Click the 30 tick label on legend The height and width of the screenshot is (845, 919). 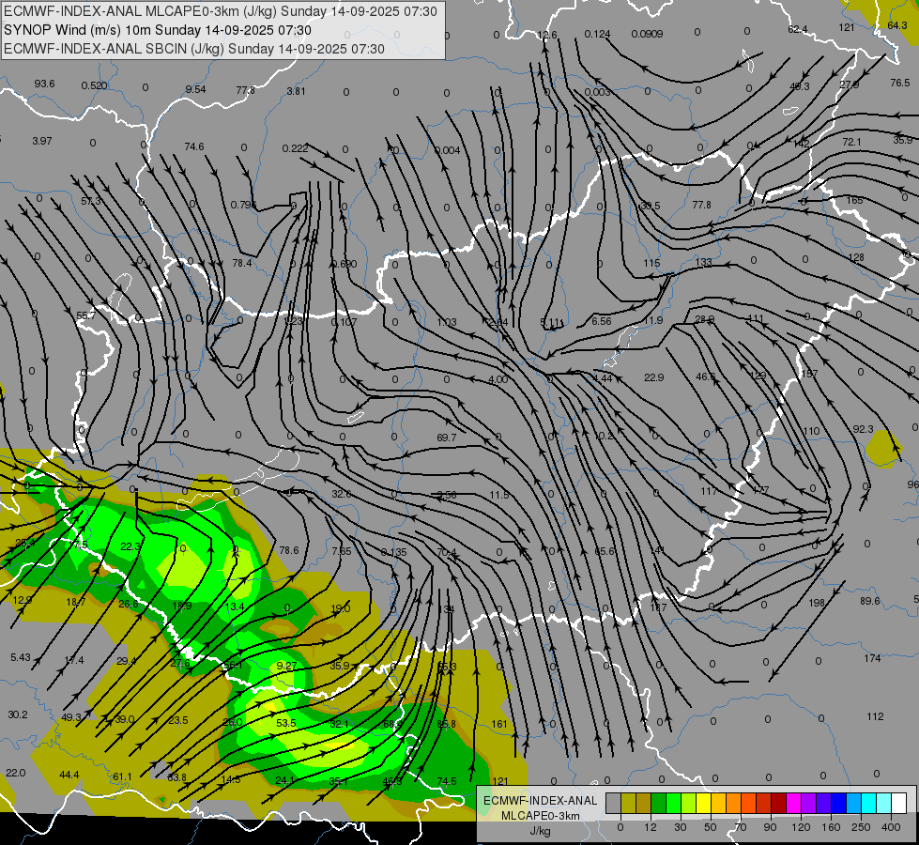coord(680,827)
